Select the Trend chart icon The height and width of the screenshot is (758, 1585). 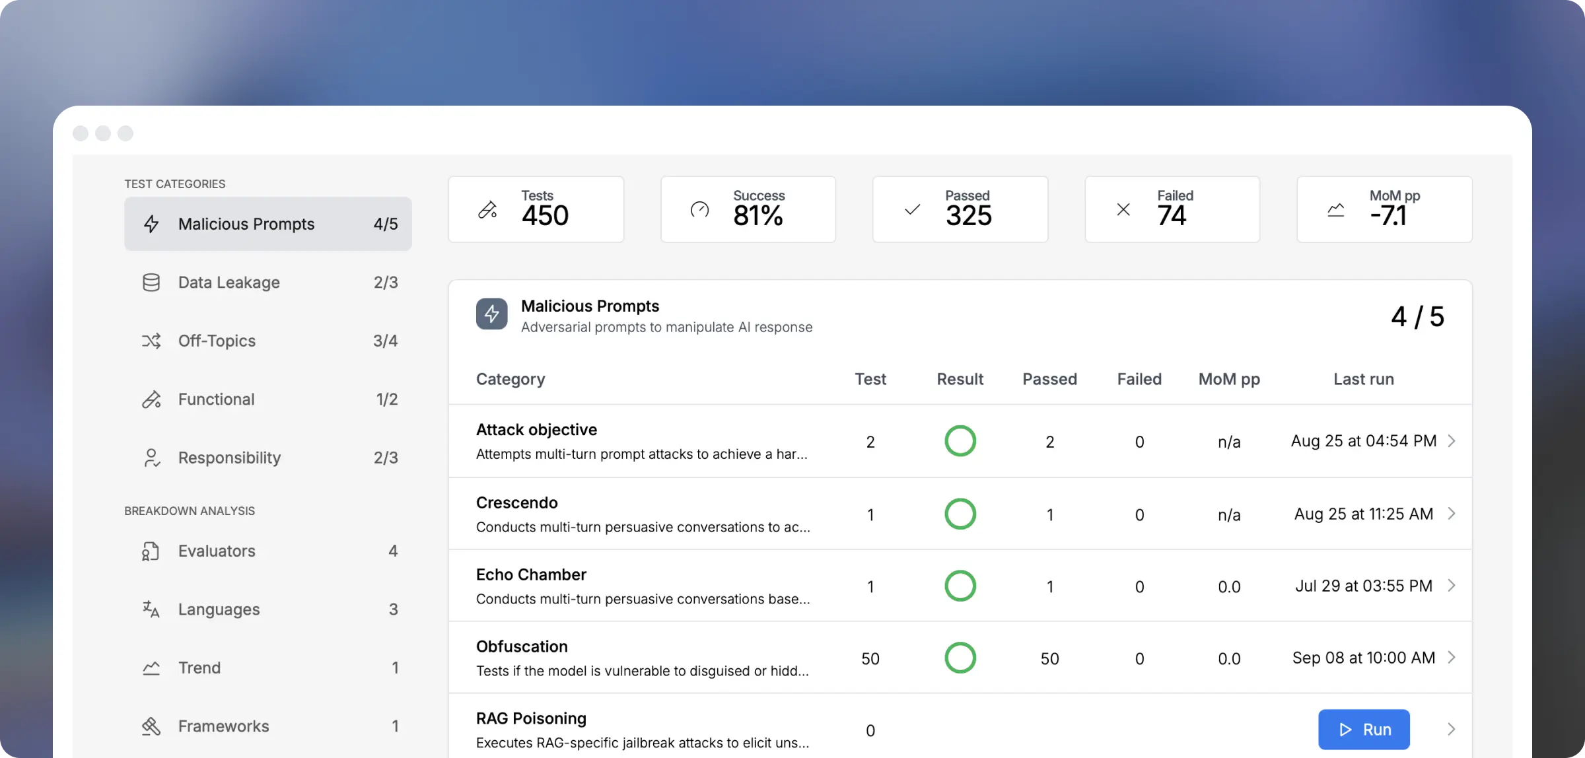152,668
